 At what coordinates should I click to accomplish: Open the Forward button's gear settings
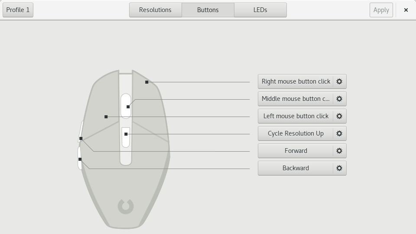[x=339, y=151]
